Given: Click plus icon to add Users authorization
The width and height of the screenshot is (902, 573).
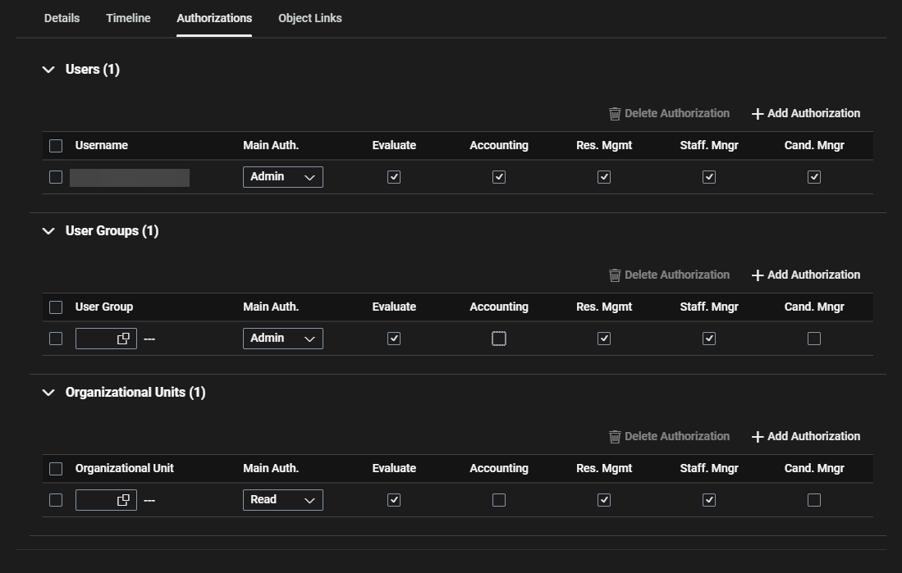Looking at the screenshot, I should tap(758, 114).
